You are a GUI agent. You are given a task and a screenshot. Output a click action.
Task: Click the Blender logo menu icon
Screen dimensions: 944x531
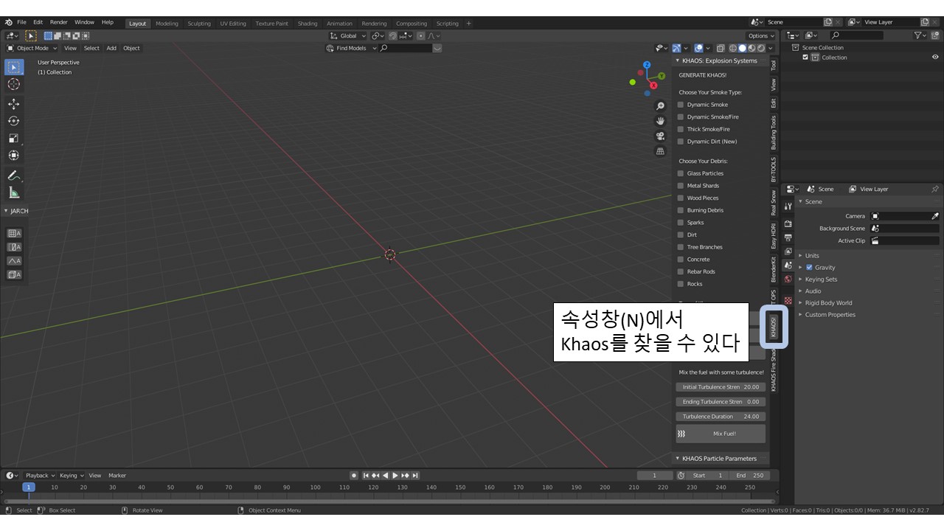[8, 22]
